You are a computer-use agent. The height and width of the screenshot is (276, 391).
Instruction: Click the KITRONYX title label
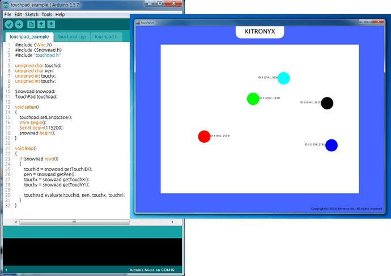point(260,32)
